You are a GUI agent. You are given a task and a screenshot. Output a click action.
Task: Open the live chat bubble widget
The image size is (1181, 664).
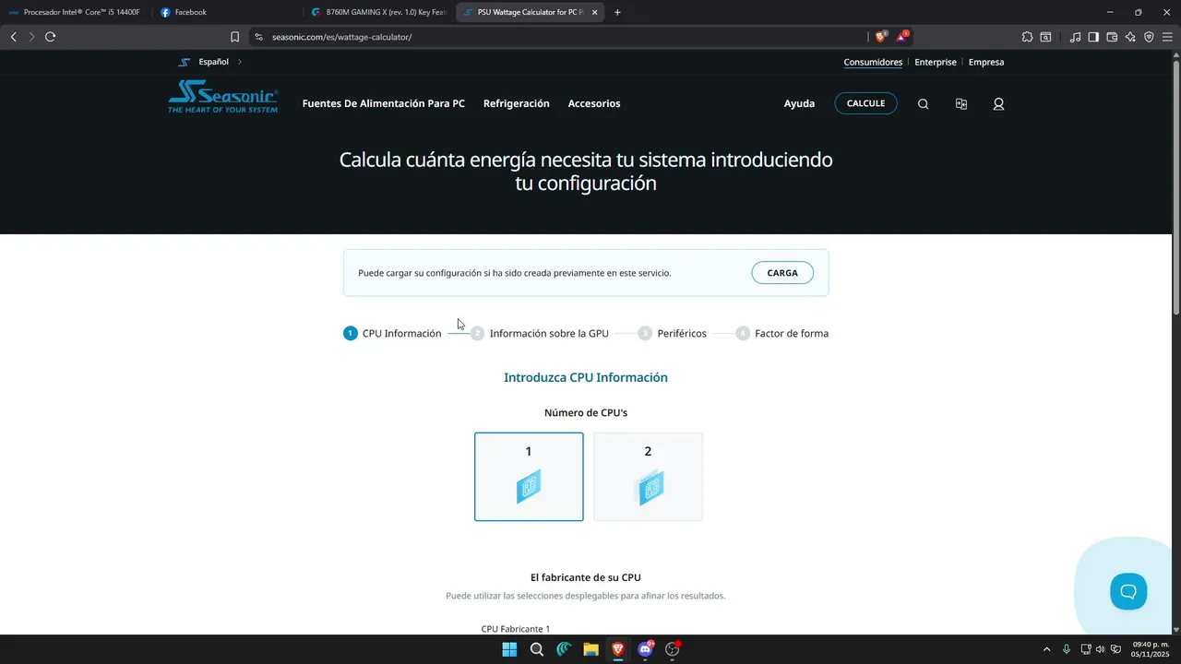(1127, 591)
